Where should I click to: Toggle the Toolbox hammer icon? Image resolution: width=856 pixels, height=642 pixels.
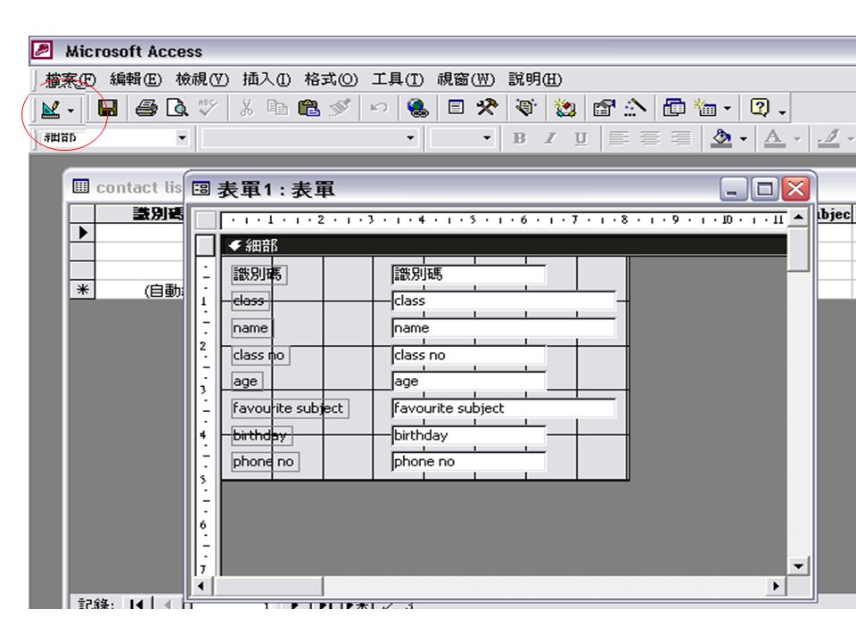point(487,107)
